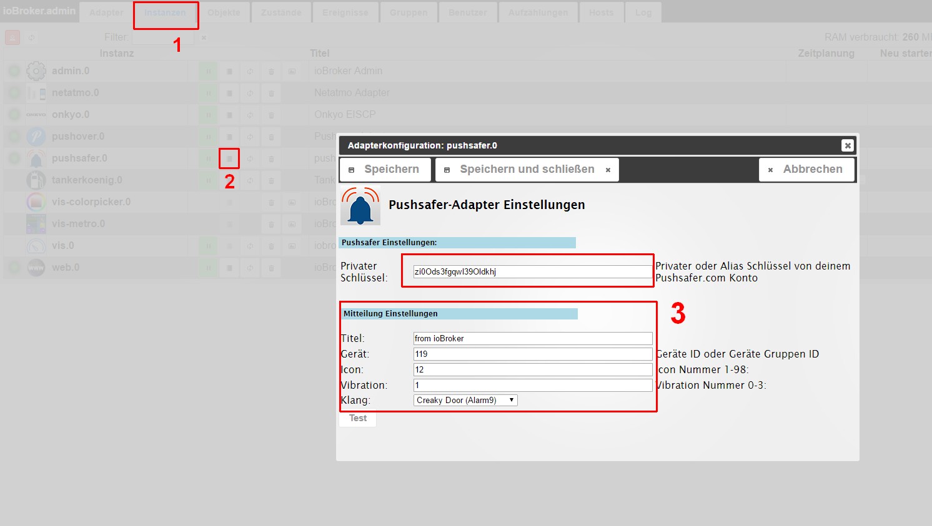This screenshot has width=932, height=526.
Task: Pause the pushover.0 instance
Action: pos(209,137)
